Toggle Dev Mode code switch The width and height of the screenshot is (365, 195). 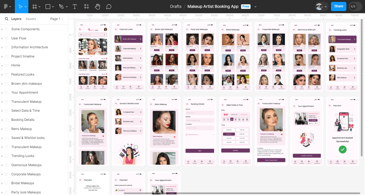tap(355, 6)
